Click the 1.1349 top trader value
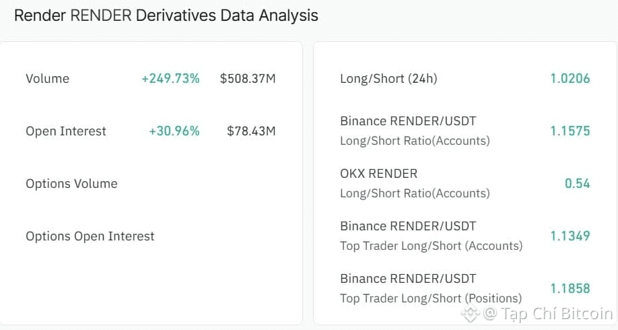This screenshot has height=330, width=618. (570, 236)
